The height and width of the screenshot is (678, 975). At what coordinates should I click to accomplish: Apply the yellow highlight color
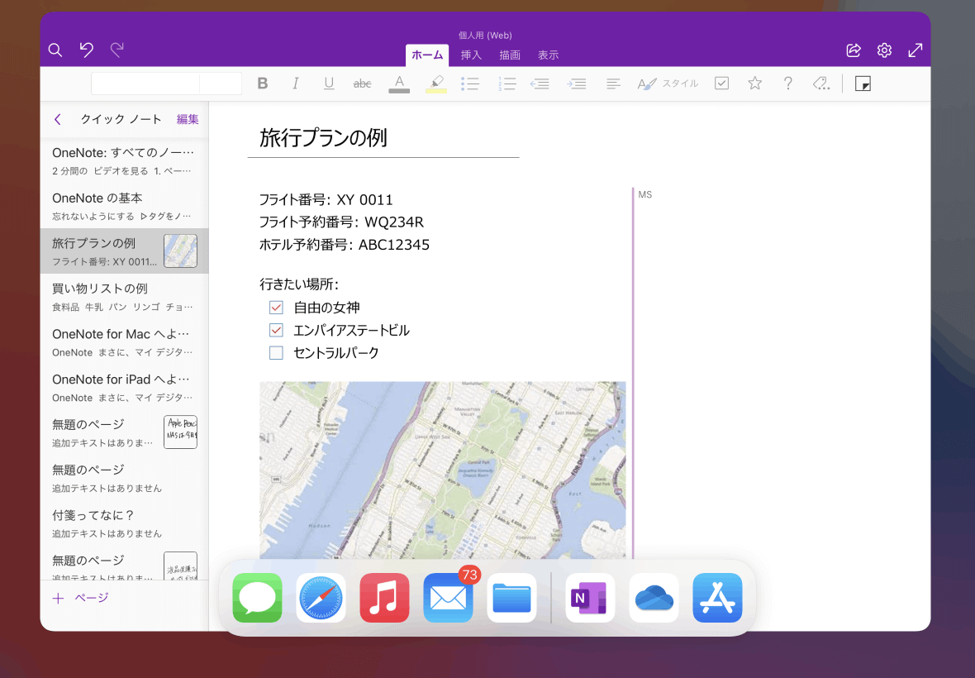pos(436,84)
